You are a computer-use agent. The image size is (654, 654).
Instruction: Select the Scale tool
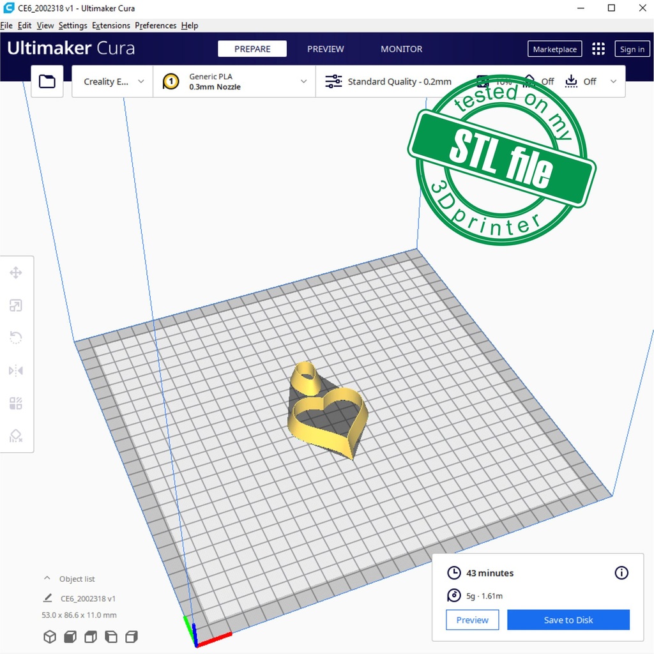coord(16,306)
